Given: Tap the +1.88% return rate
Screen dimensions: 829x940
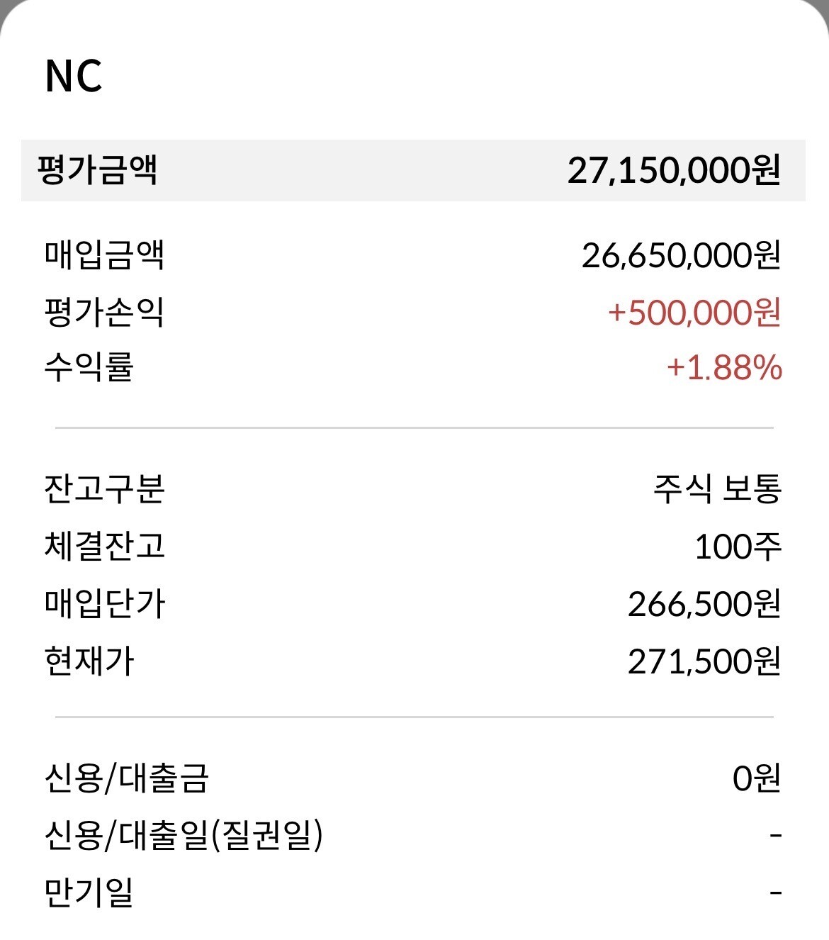Looking at the screenshot, I should click(724, 368).
